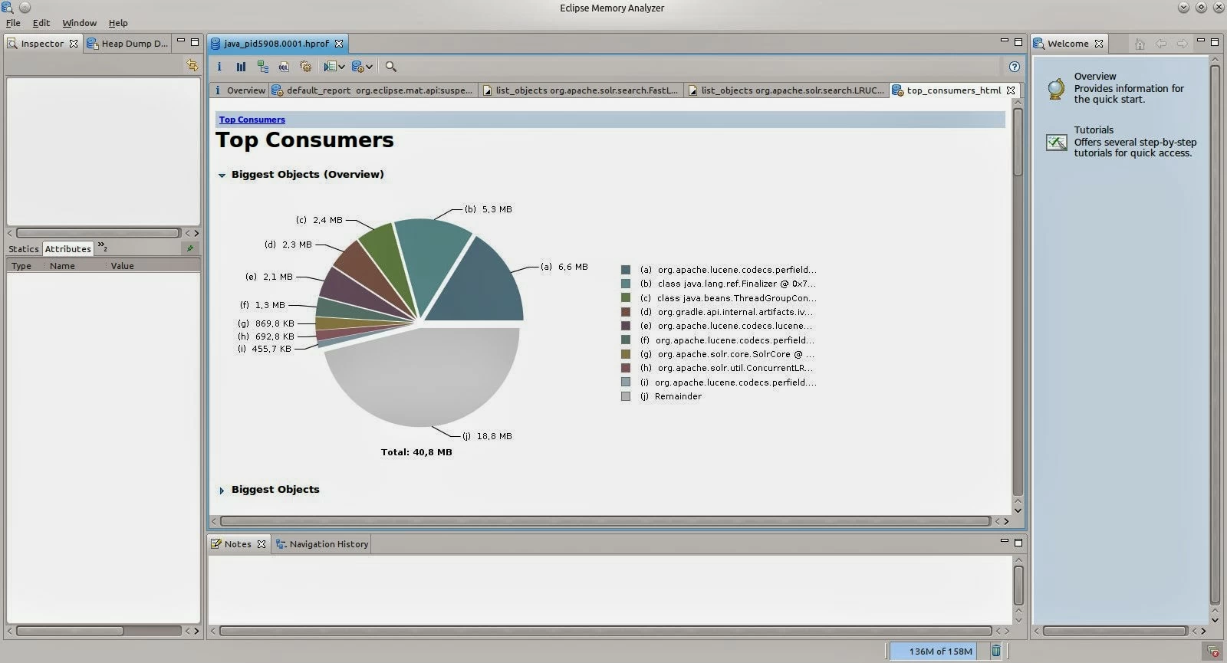The width and height of the screenshot is (1227, 663).
Task: Toggle pin icon in Inspector attributes row
Action: [x=190, y=248]
